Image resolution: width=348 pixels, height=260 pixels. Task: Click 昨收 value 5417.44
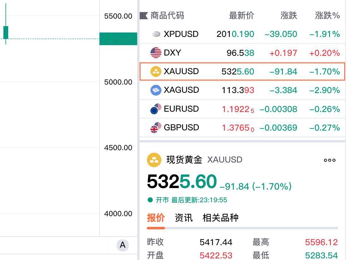point(216,242)
